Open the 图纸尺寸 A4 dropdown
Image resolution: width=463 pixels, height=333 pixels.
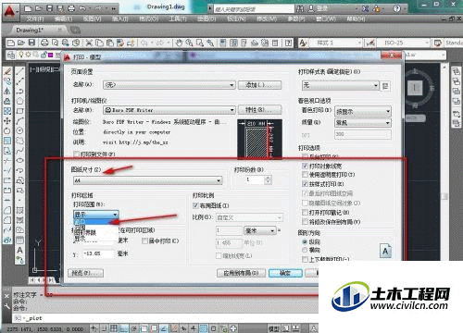[147, 180]
